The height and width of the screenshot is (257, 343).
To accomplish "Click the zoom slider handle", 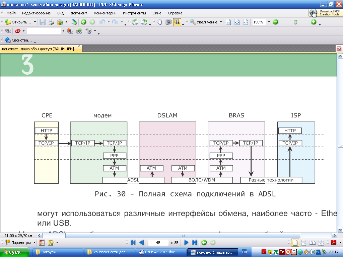I will [295, 22].
